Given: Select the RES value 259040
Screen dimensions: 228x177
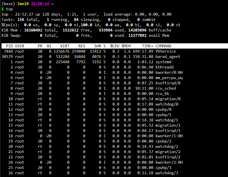Looking at the screenshot, I should click(79, 51).
